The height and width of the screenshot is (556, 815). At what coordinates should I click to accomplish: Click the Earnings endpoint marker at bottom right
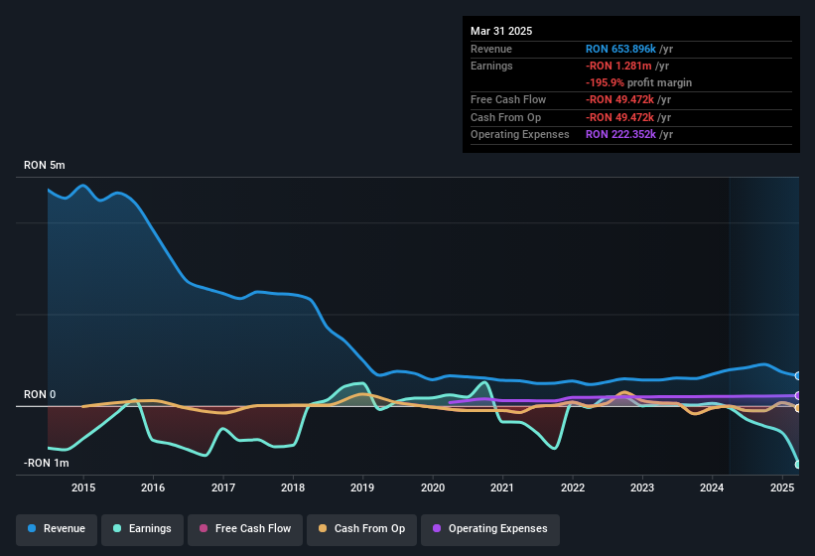pyautogui.click(x=798, y=464)
